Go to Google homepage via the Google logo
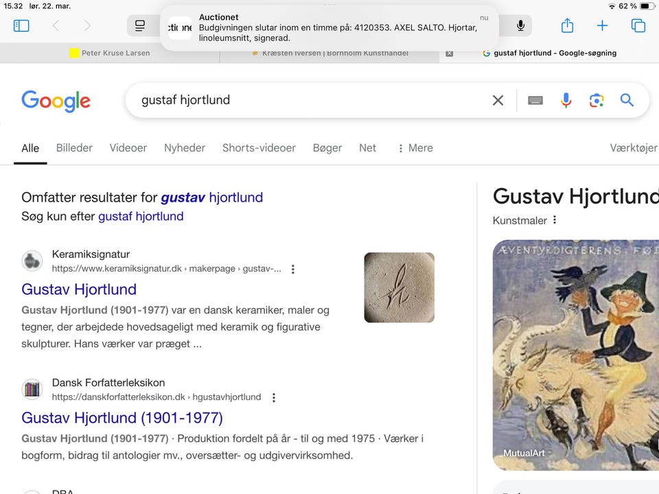The height and width of the screenshot is (494, 659). [56, 101]
